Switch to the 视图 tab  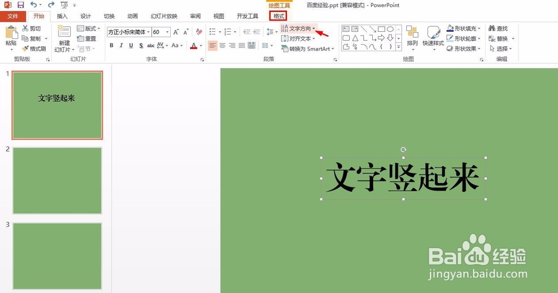coord(219,16)
